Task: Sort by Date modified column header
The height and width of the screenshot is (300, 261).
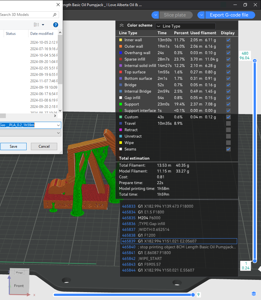Action: point(42,33)
